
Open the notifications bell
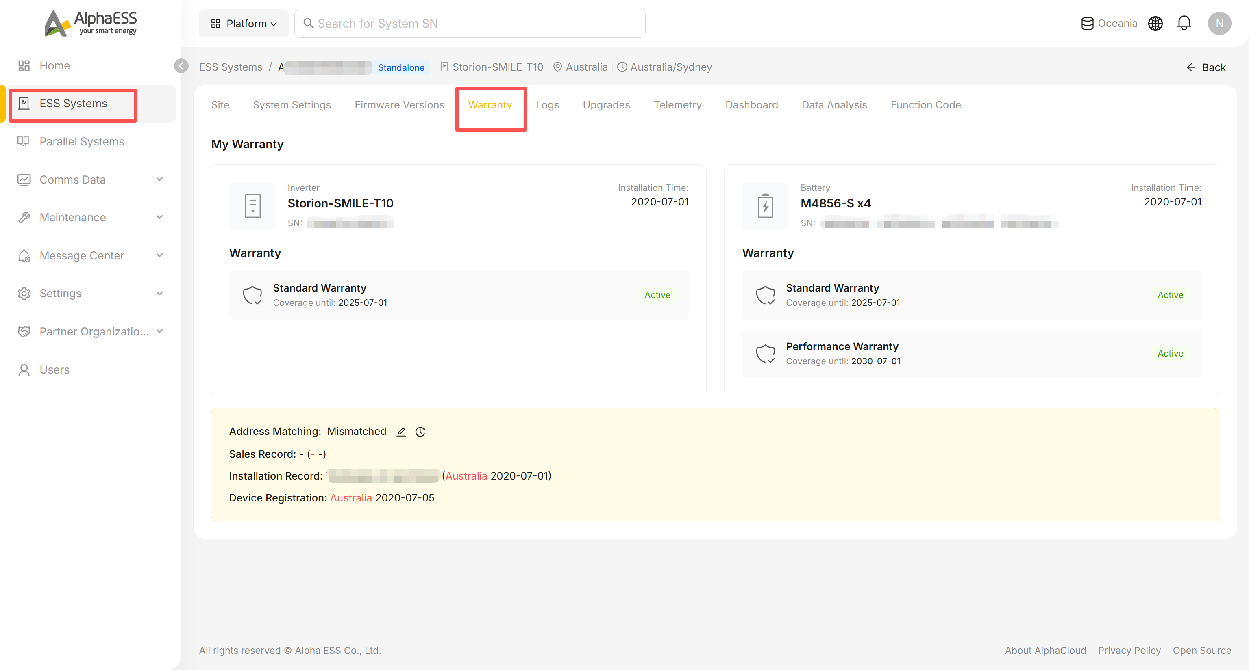click(1184, 23)
